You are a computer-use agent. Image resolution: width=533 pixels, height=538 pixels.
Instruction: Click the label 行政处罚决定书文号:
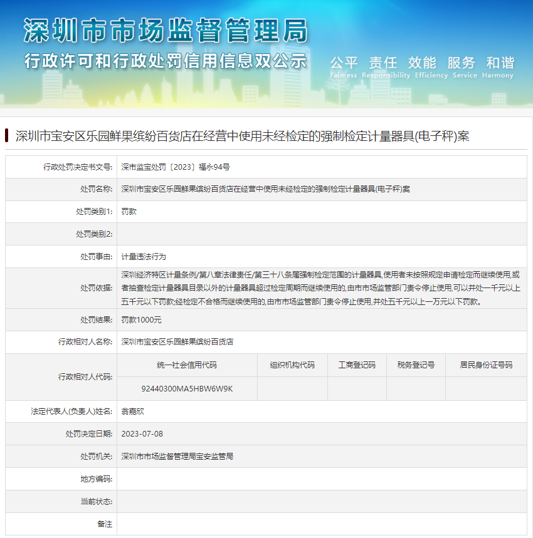78,167
